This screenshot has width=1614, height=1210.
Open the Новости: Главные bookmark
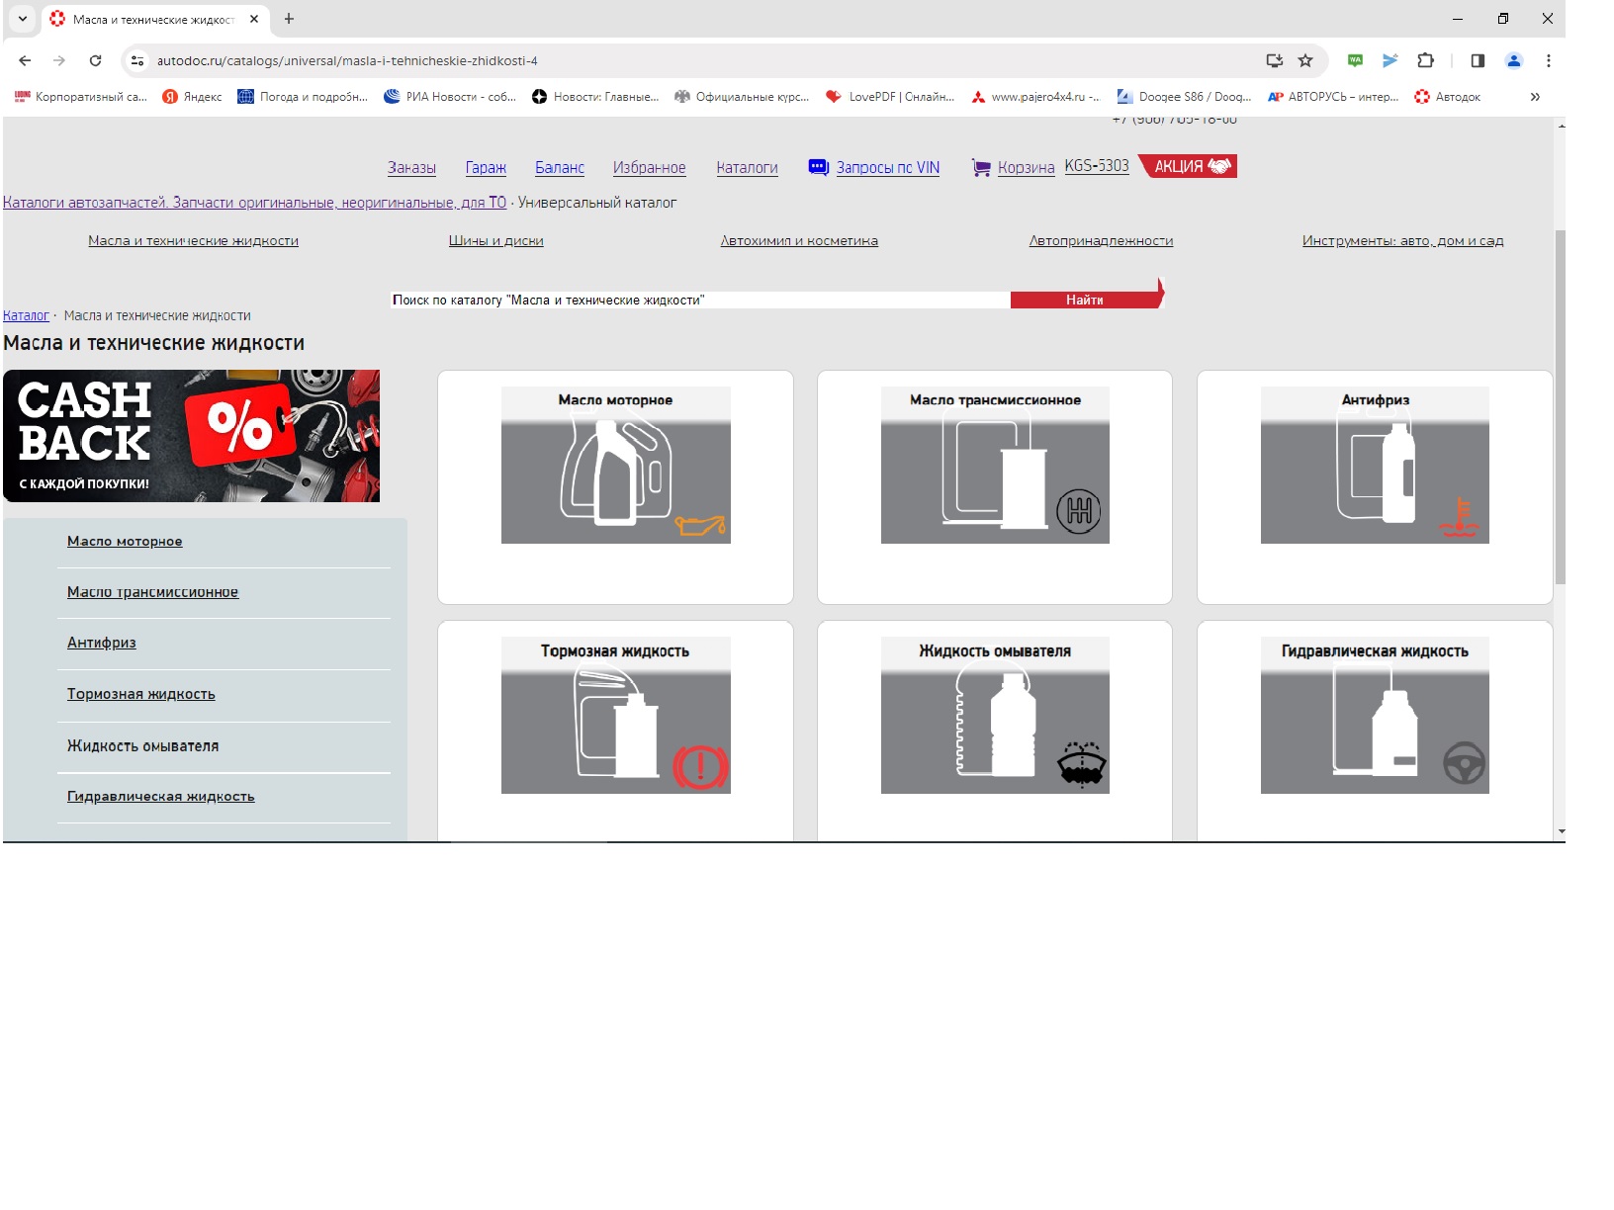pyautogui.click(x=595, y=97)
